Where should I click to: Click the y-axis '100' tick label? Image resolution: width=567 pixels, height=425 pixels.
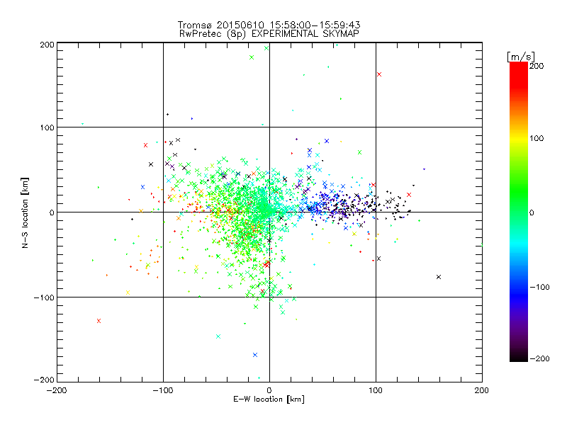47,127
